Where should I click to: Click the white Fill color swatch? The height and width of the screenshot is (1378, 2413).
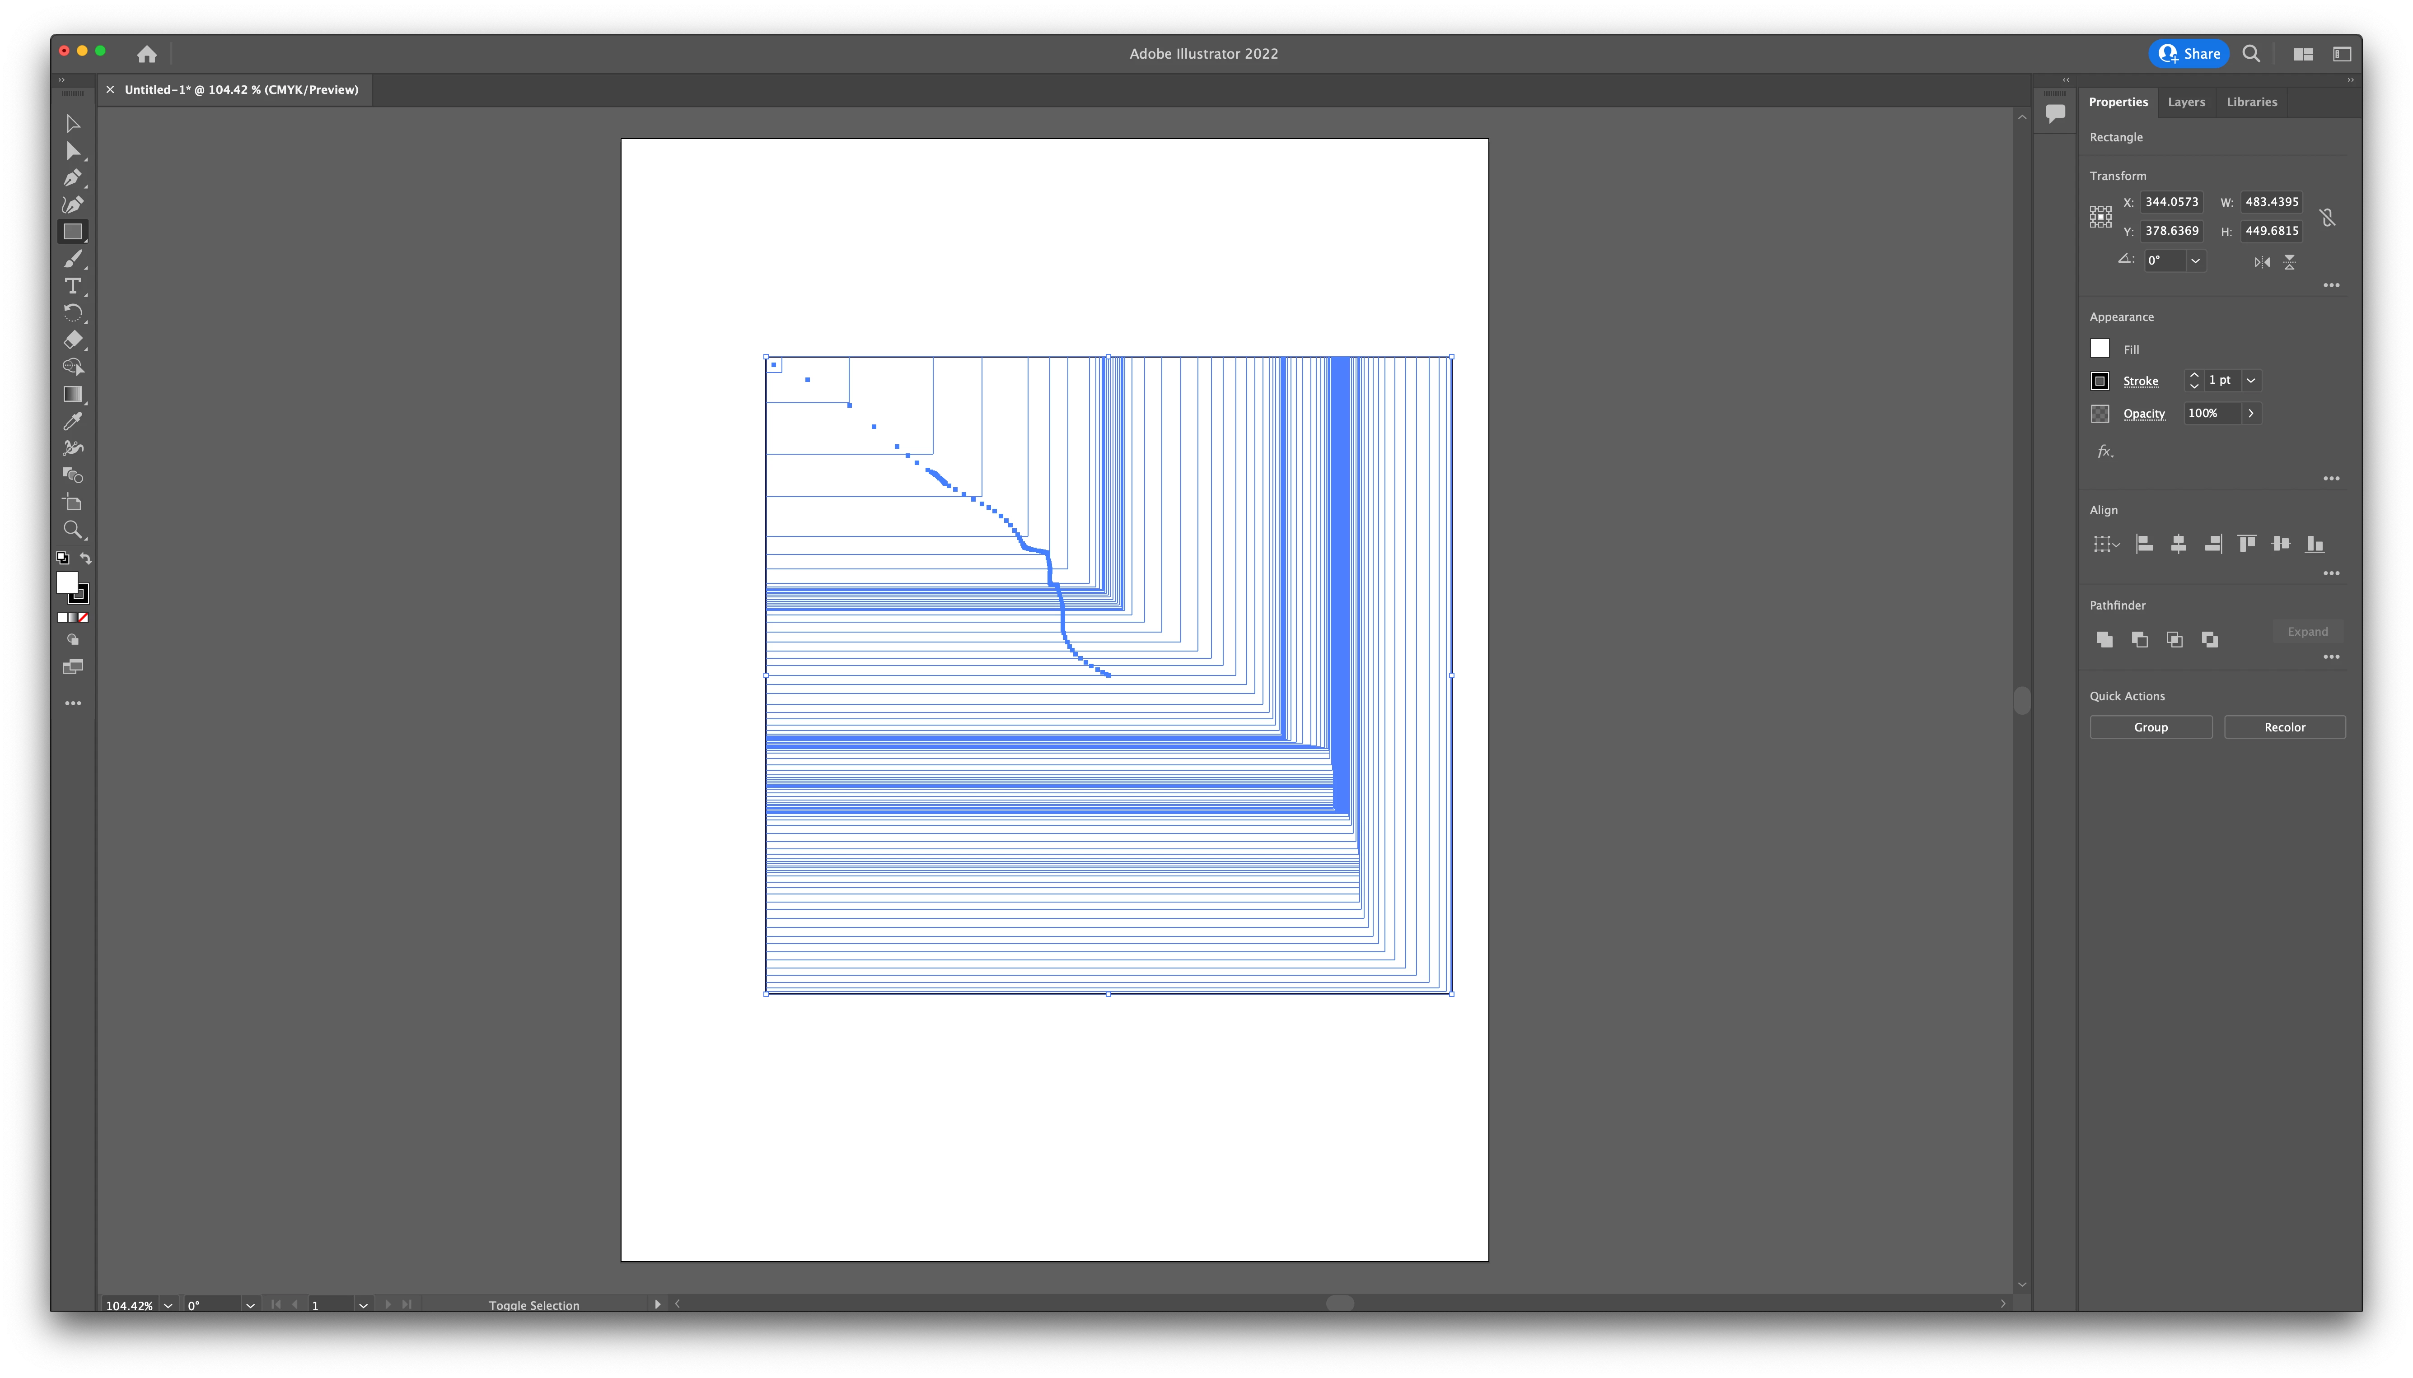point(2100,349)
